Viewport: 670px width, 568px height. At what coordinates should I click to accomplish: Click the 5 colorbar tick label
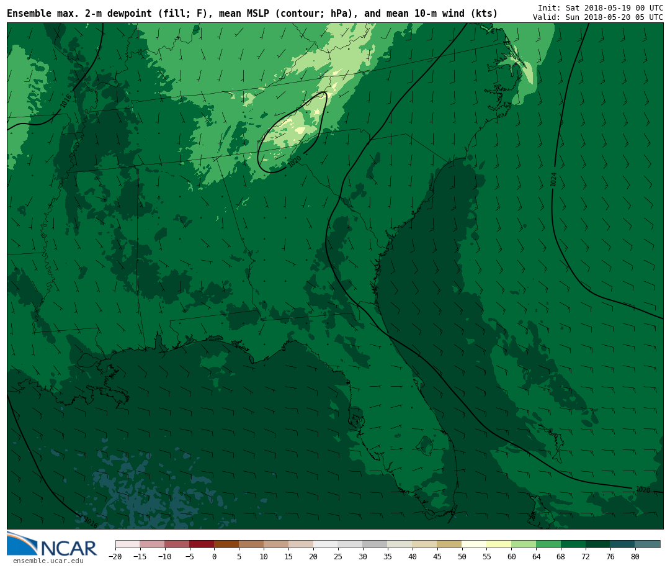point(239,556)
